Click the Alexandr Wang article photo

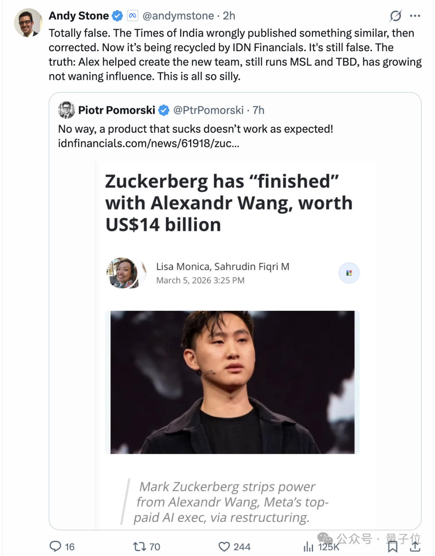[x=232, y=382]
